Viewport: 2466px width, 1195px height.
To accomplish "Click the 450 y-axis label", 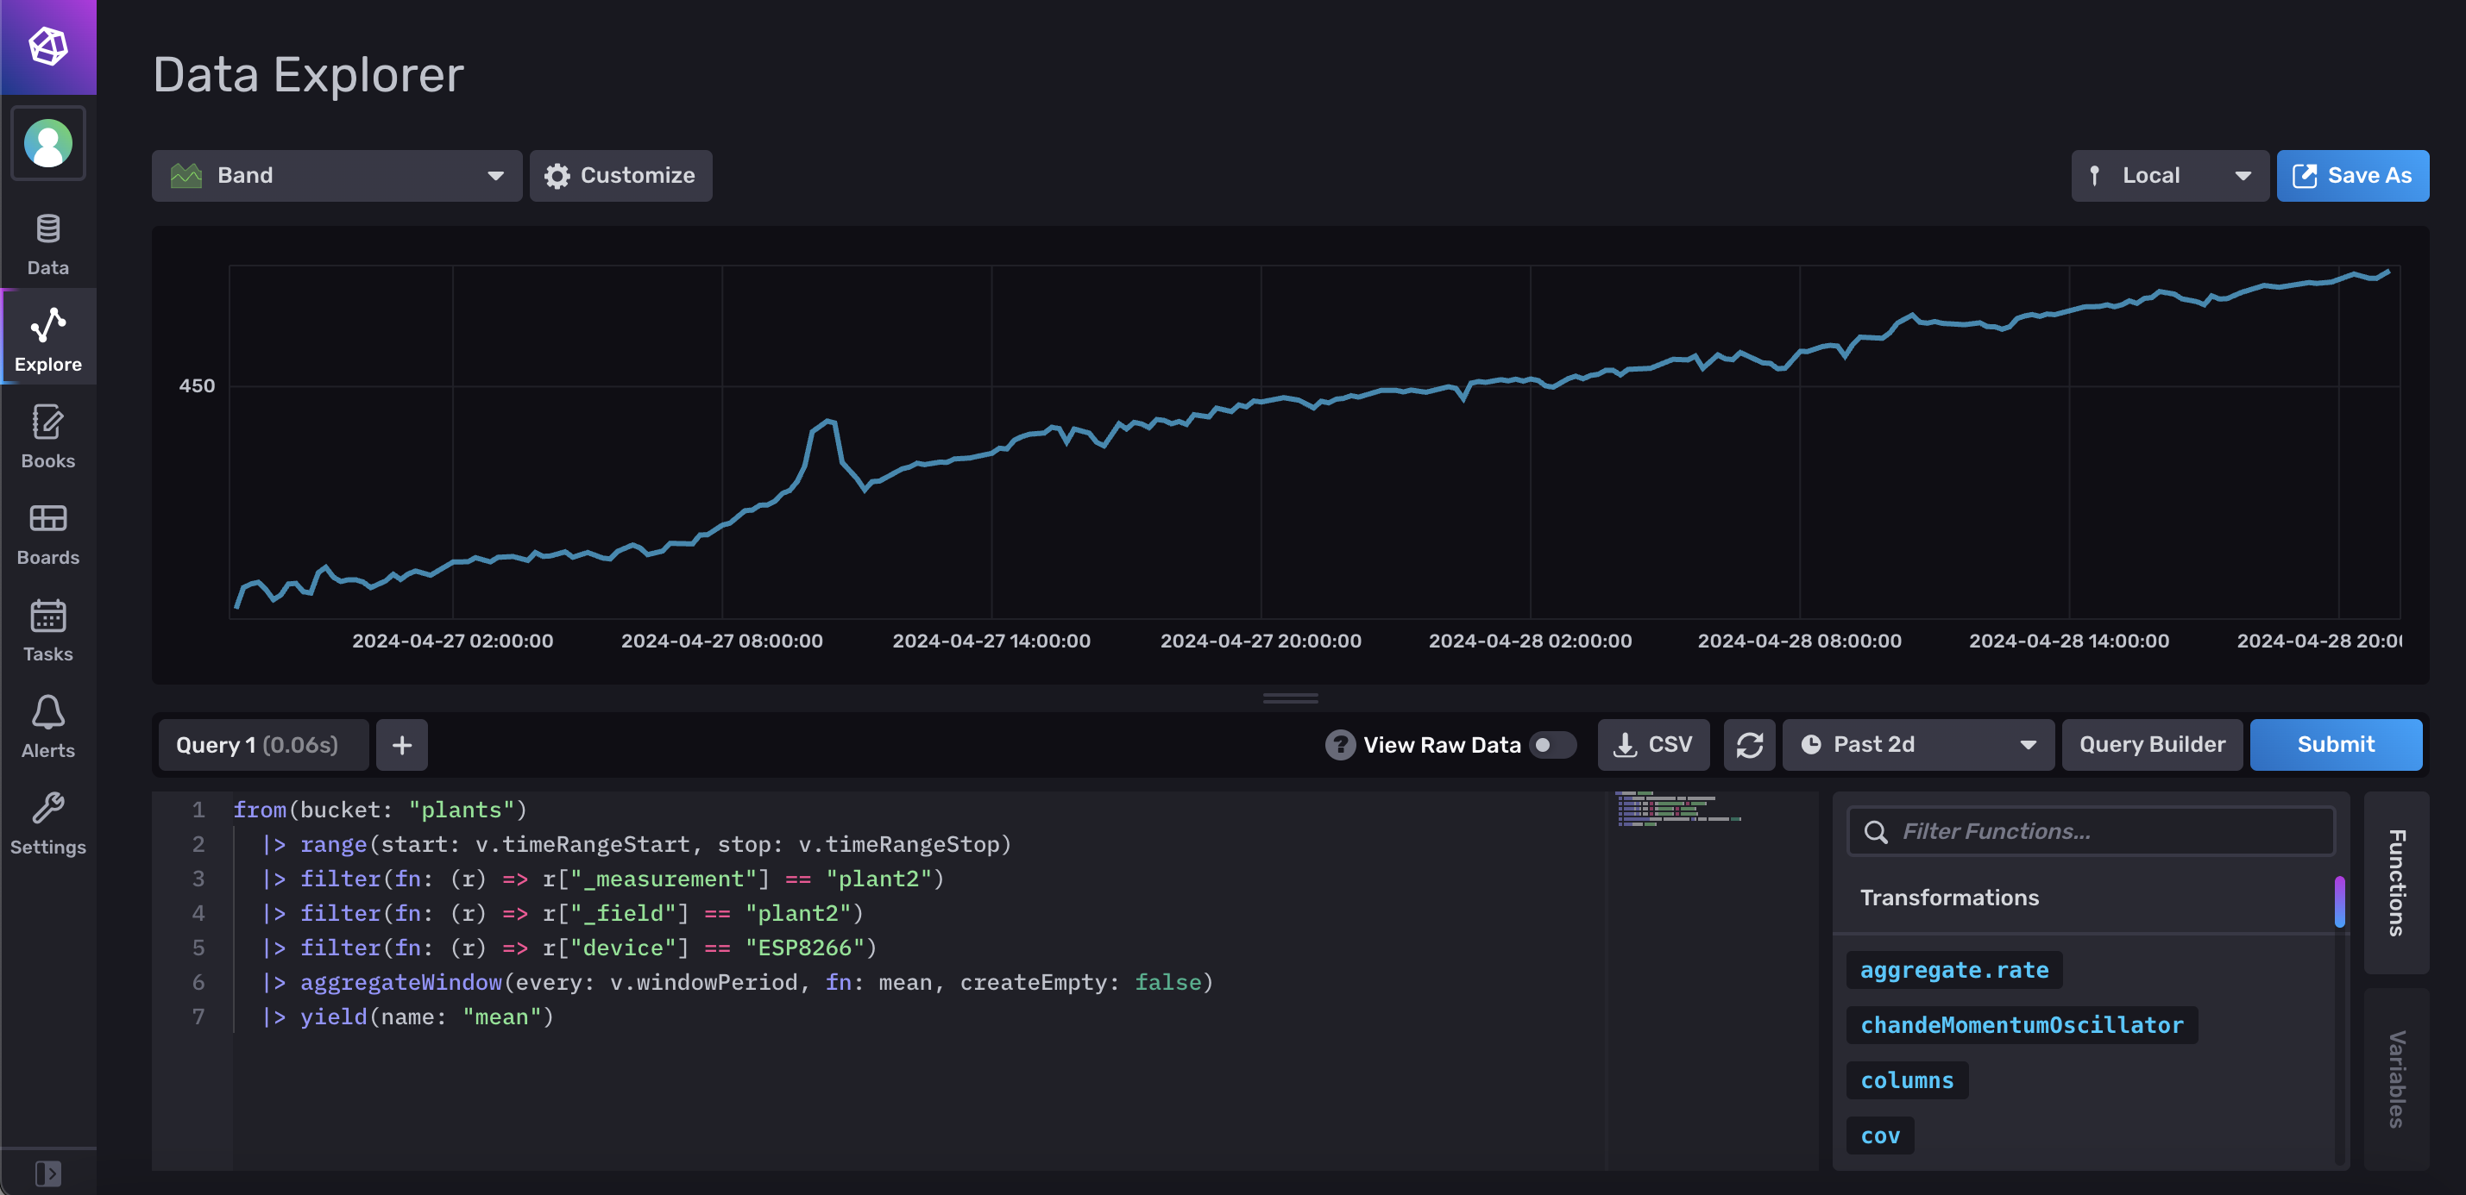I will (x=196, y=385).
